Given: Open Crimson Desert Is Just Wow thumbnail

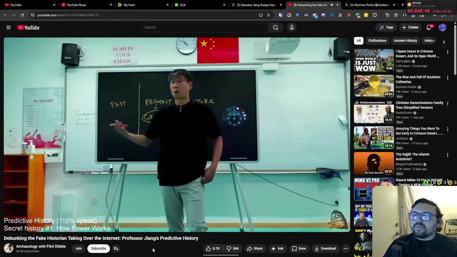Looking at the screenshot, I should point(374,60).
